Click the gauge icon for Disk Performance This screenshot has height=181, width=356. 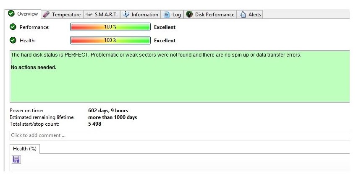(189, 15)
